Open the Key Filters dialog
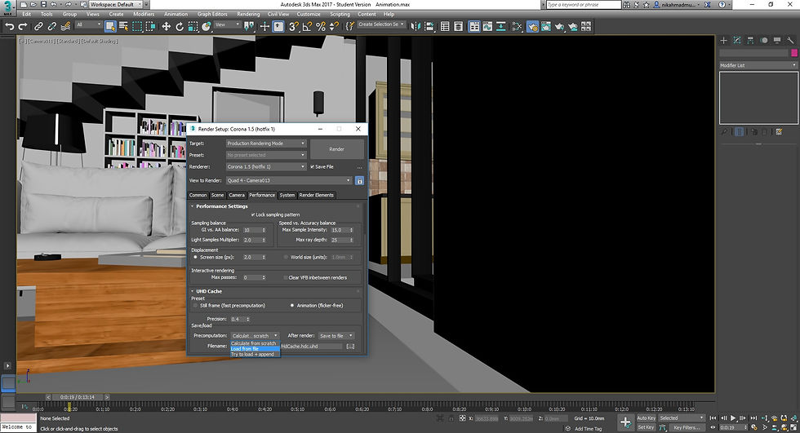800x433 pixels. (687, 427)
